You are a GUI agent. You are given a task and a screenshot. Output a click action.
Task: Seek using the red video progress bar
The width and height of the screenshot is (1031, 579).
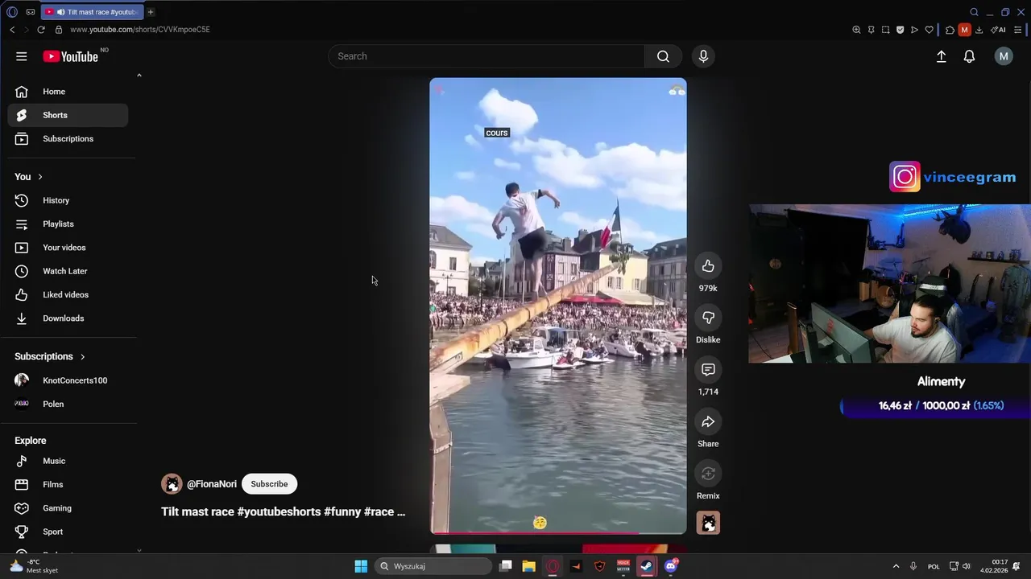tap(558, 532)
